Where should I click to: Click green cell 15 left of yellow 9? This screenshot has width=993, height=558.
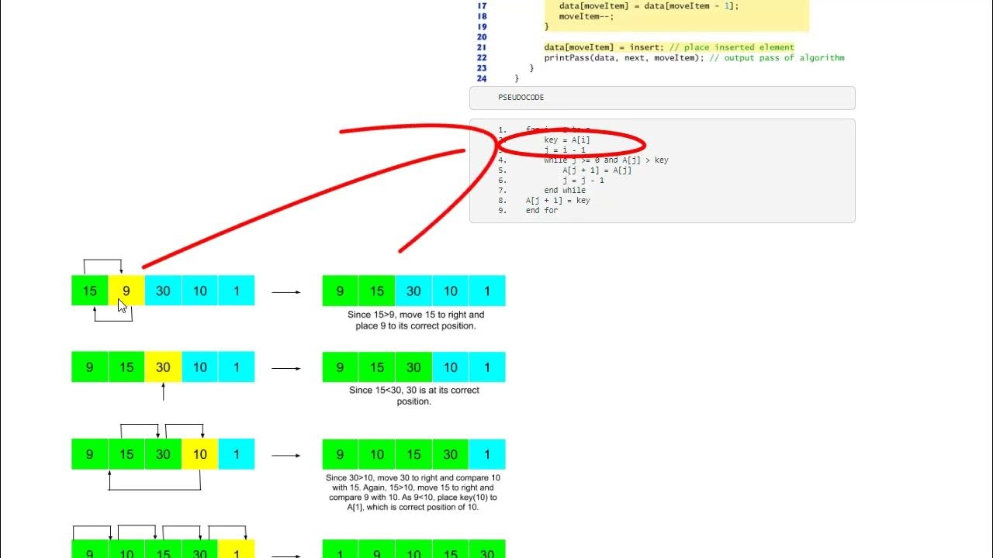click(x=90, y=291)
